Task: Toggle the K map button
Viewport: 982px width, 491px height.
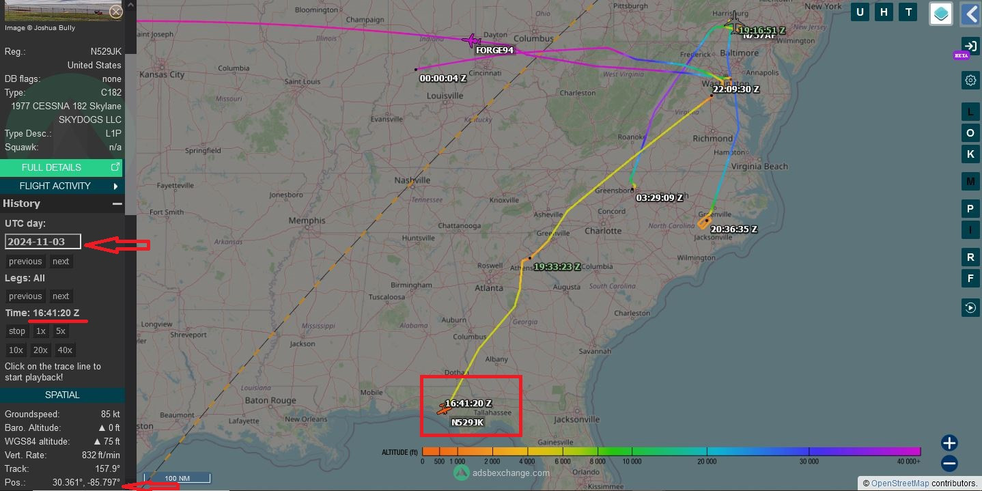Action: (x=970, y=154)
